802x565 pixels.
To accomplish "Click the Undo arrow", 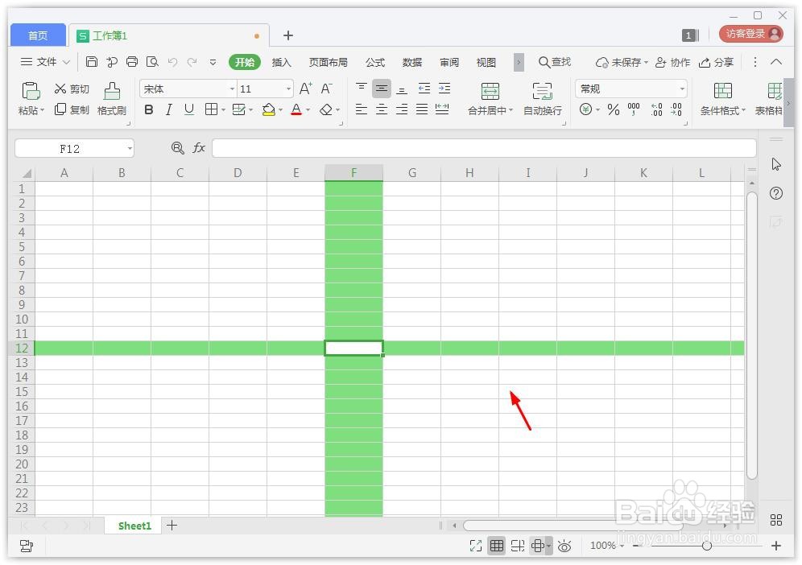I will point(172,62).
